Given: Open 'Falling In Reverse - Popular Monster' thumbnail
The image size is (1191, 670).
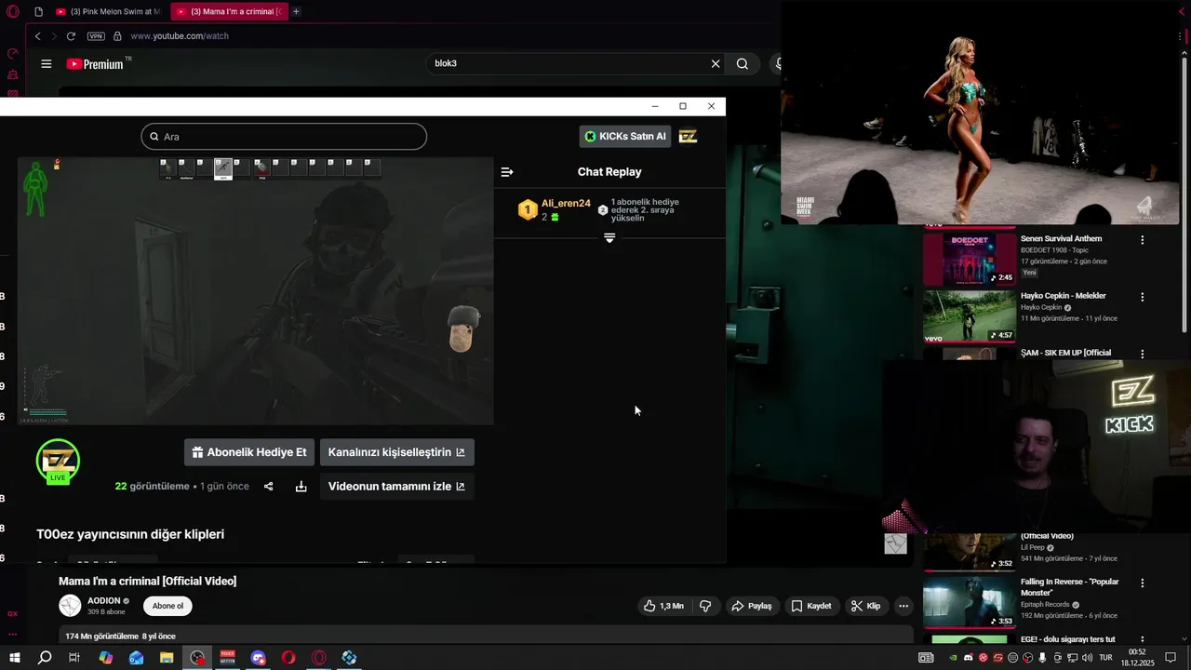Looking at the screenshot, I should tap(969, 602).
